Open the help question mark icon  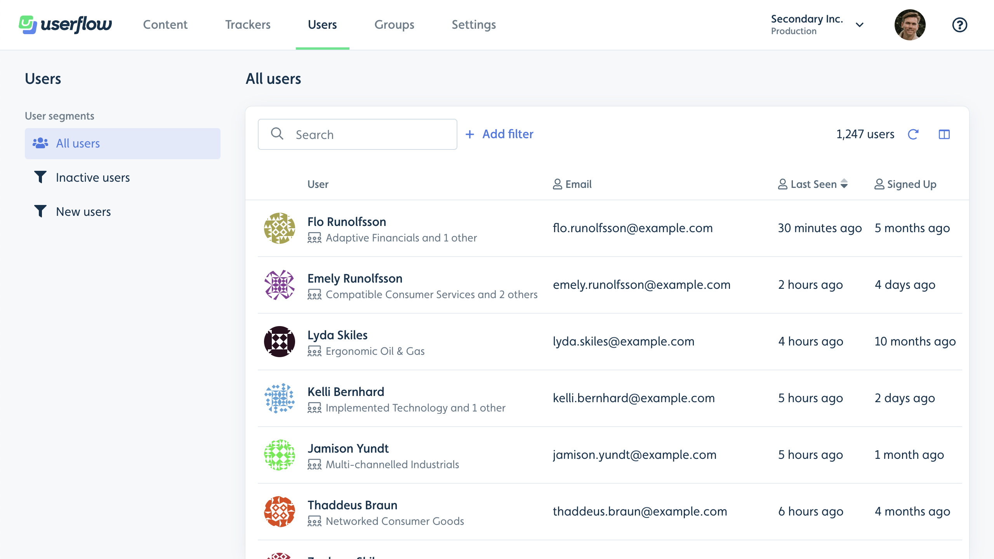(959, 25)
